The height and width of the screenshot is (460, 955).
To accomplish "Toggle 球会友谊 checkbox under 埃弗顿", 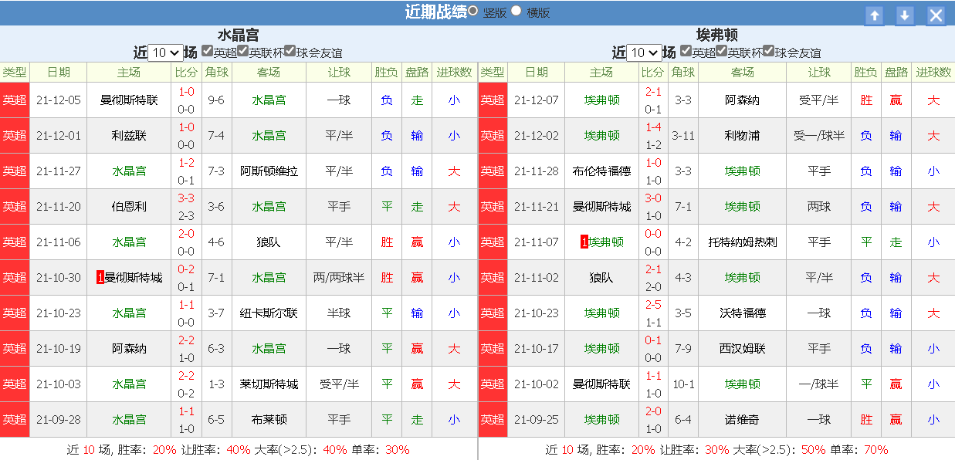I will click(x=769, y=51).
